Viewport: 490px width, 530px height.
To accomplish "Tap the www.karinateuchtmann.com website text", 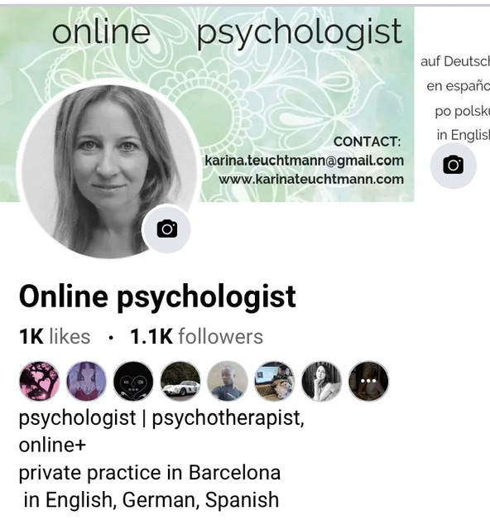I will point(311,179).
